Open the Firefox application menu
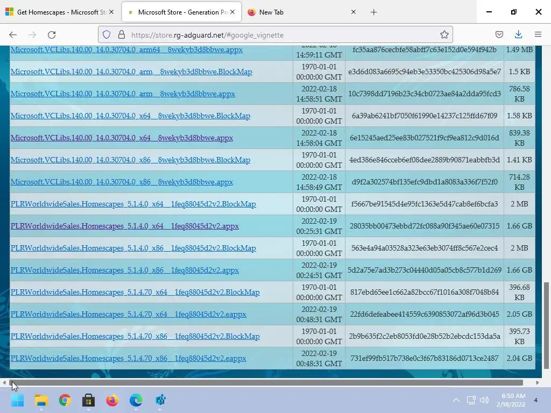Screen dimensions: 551x413 [538, 34]
